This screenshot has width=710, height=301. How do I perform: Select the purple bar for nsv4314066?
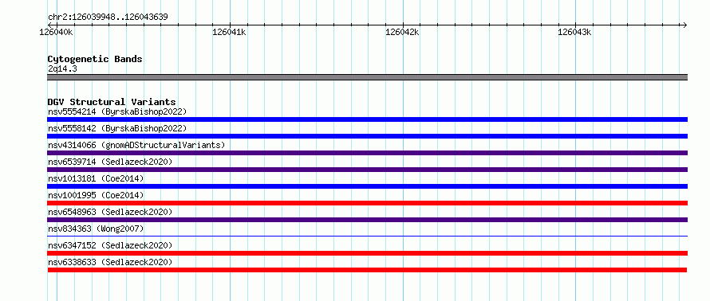(x=367, y=153)
